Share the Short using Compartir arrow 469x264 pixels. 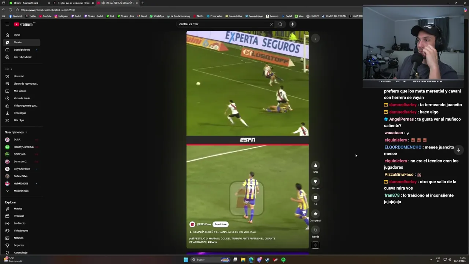tap(315, 214)
